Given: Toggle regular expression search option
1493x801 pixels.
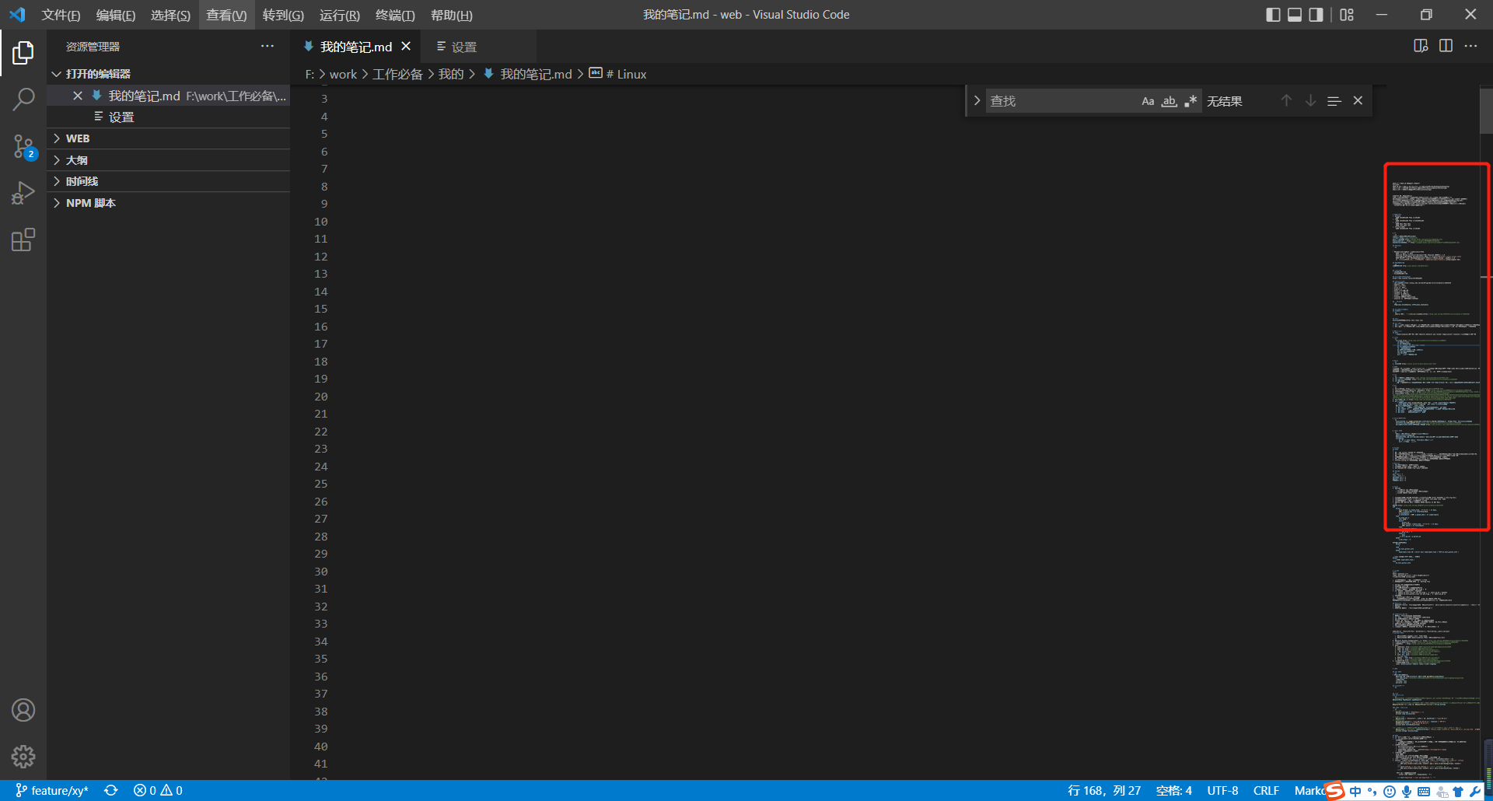Looking at the screenshot, I should 1190,100.
